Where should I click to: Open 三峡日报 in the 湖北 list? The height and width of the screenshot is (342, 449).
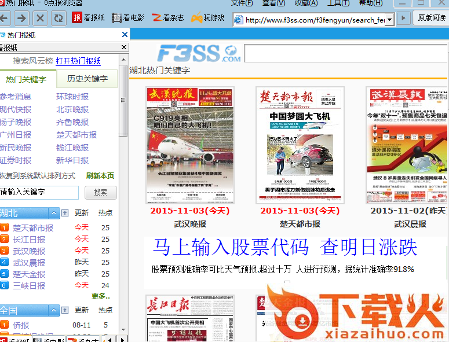click(x=29, y=286)
